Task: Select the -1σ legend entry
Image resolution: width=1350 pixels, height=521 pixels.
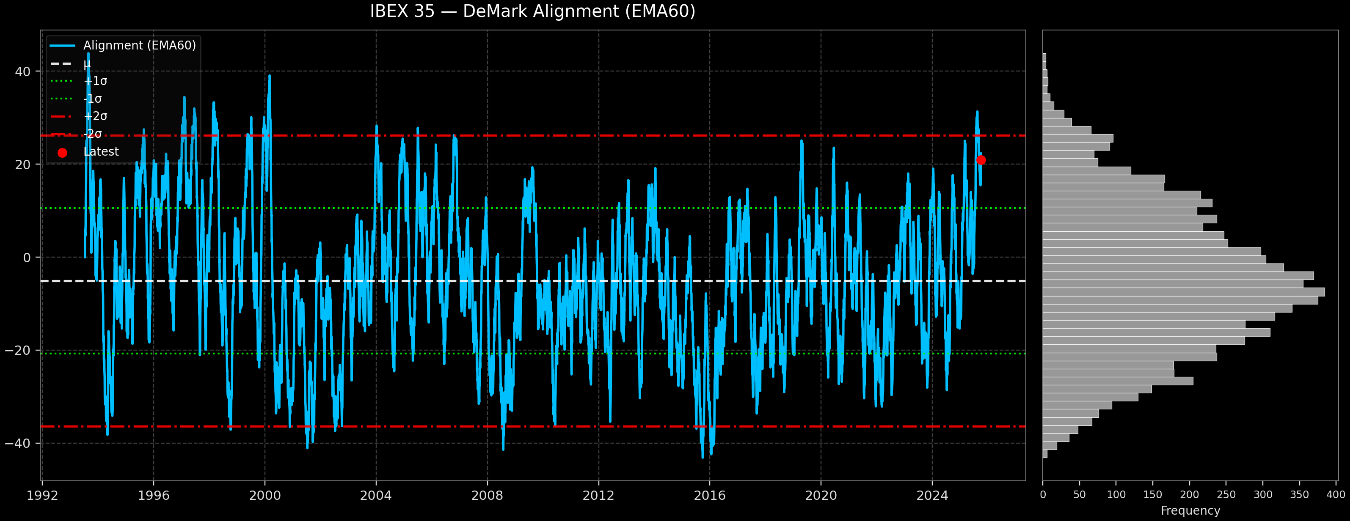Action: click(x=92, y=99)
